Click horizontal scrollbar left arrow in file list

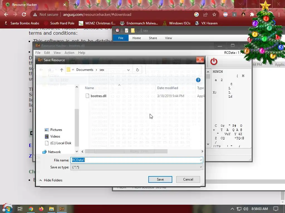[x=82, y=151]
